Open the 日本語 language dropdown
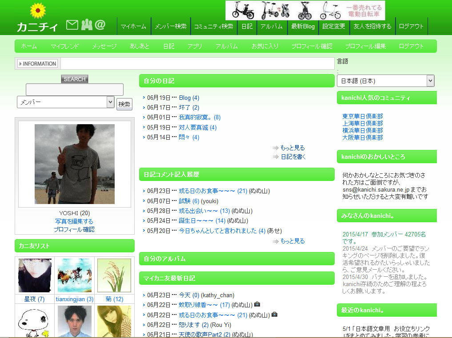The width and height of the screenshot is (452, 338). pyautogui.click(x=385, y=81)
